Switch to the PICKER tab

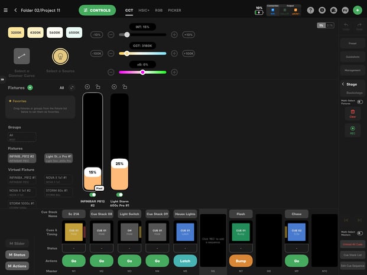pyautogui.click(x=174, y=10)
